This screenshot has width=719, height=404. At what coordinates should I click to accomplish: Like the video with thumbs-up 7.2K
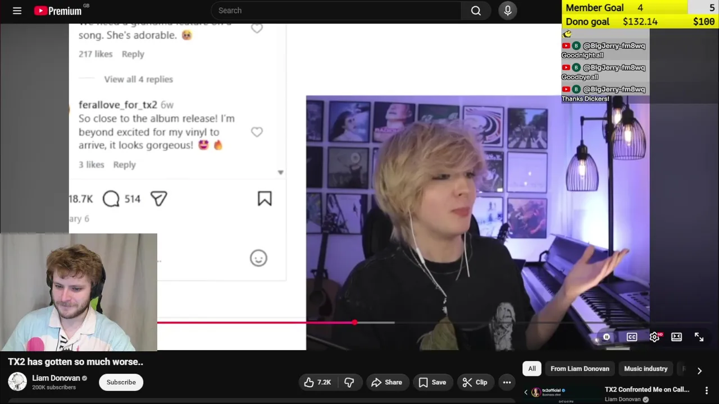(317, 382)
